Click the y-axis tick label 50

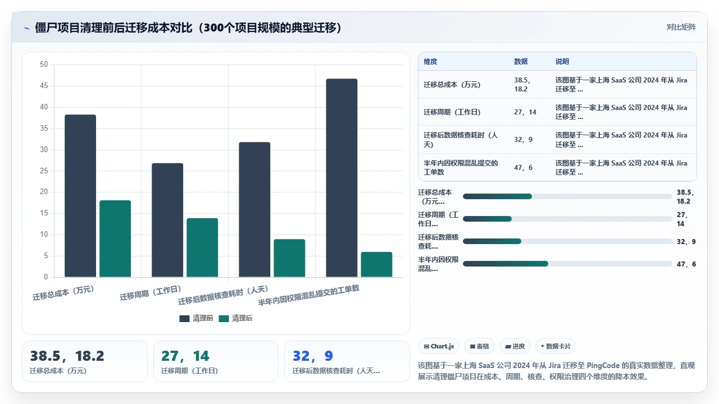point(44,65)
